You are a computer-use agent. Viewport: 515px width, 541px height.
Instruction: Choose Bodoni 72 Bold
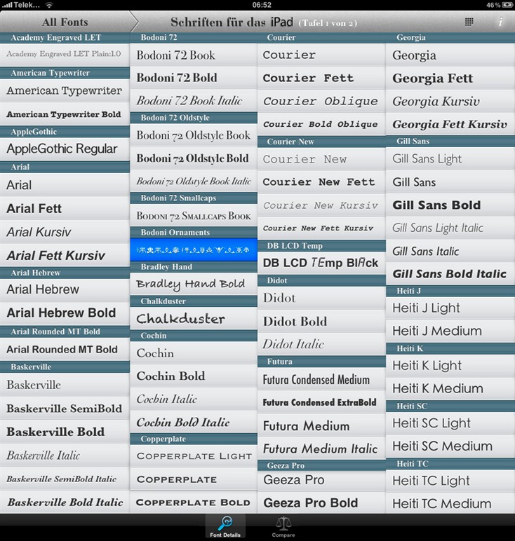click(x=194, y=78)
